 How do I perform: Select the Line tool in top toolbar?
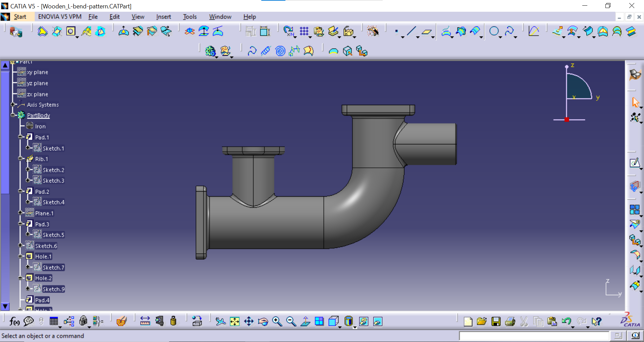click(411, 31)
